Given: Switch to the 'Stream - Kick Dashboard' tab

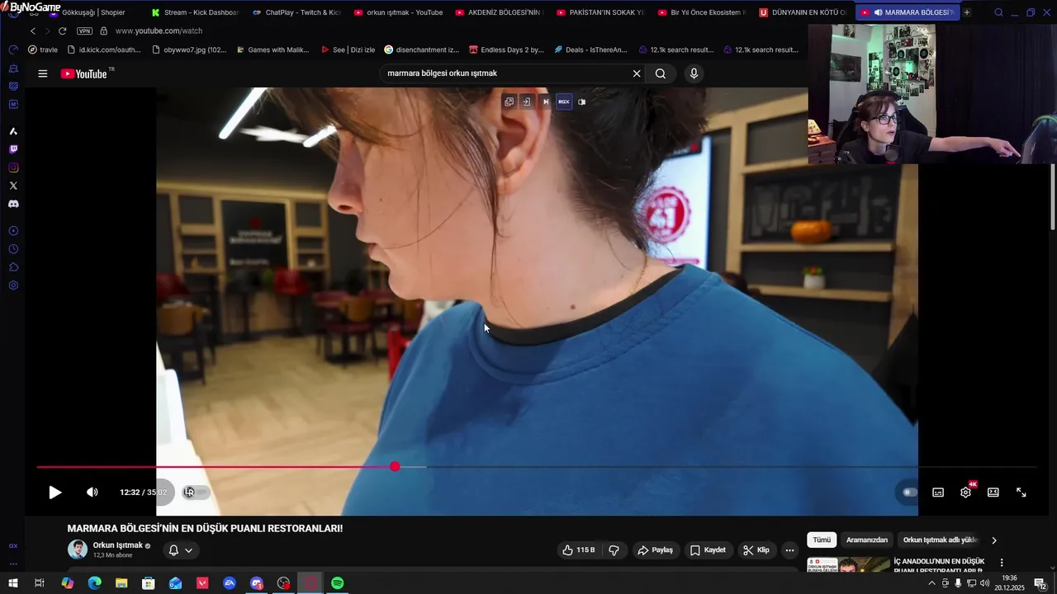Looking at the screenshot, I should point(195,12).
